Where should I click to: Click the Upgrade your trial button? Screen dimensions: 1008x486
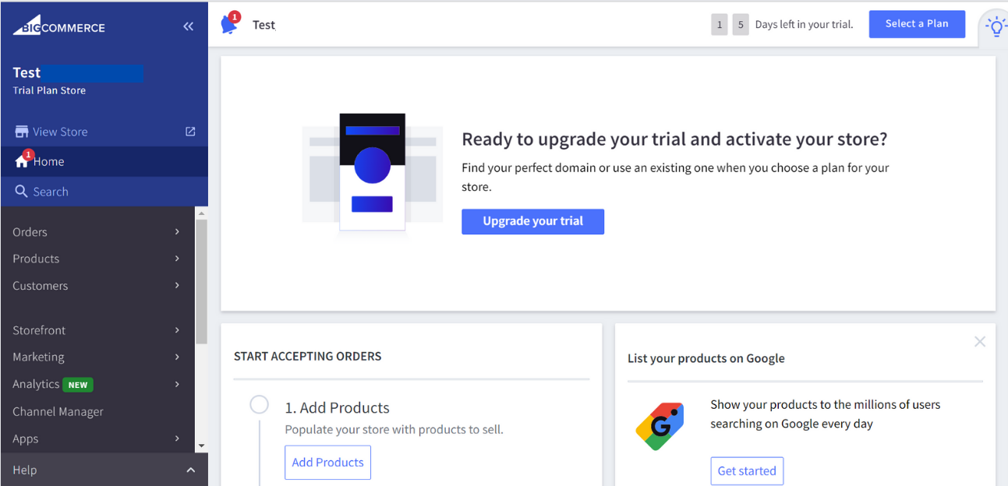532,221
